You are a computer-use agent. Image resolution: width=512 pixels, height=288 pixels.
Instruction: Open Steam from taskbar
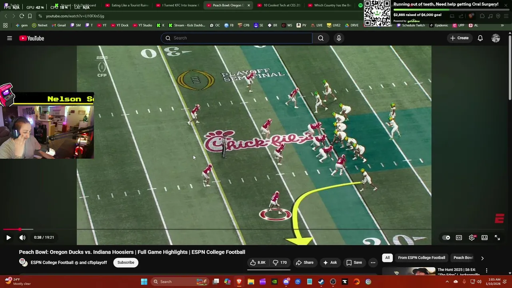[x=321, y=282]
